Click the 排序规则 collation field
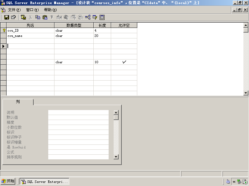 [x=78, y=157]
